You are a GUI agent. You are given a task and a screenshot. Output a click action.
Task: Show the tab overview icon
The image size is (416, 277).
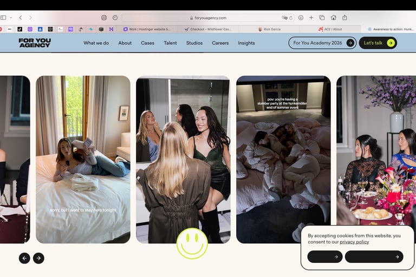point(322,18)
